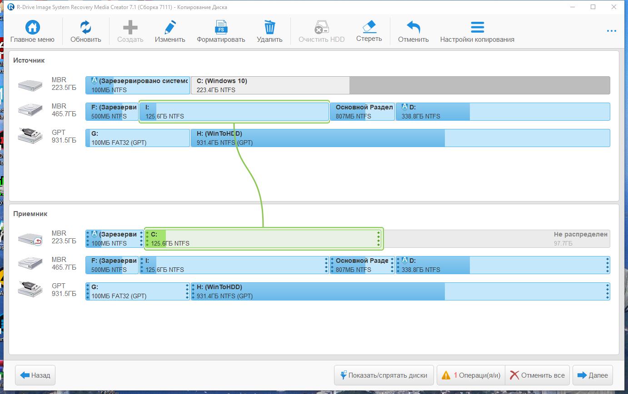Go to Главное меню home icon
The image size is (628, 394).
point(32,28)
